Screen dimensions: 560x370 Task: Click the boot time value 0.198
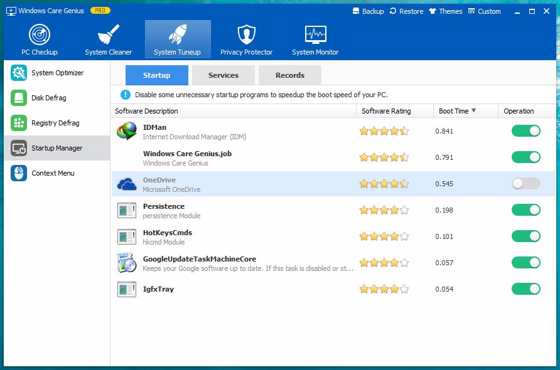444,210
